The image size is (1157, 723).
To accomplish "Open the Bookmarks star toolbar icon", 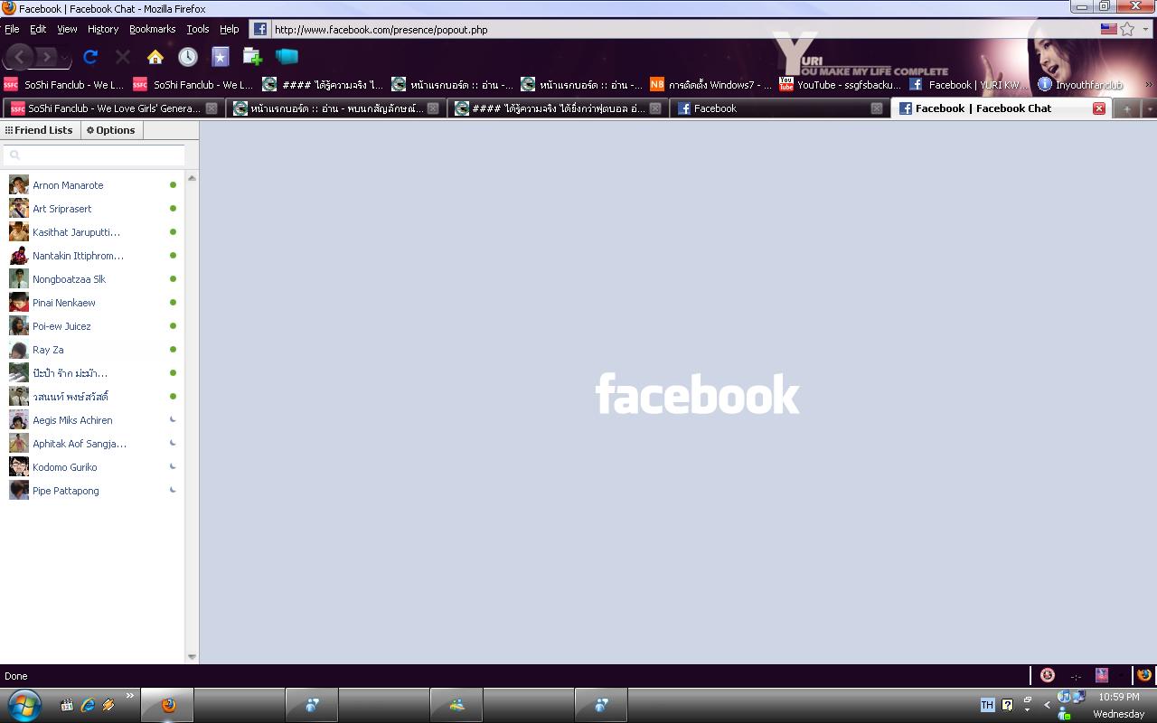I will (221, 57).
